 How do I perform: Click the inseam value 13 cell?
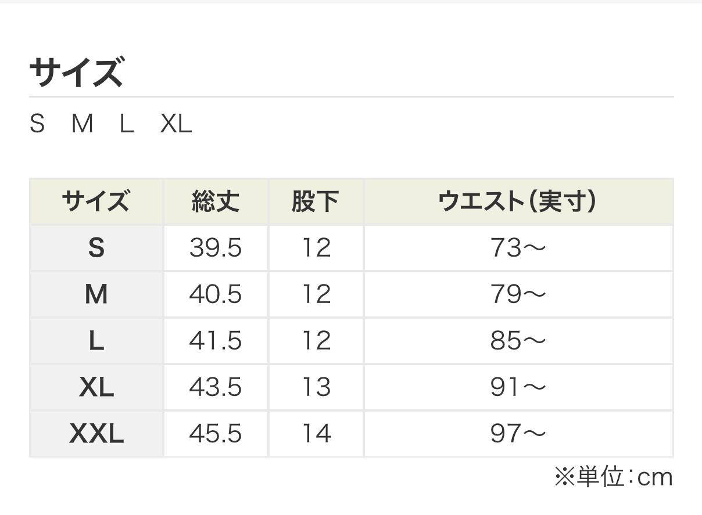click(316, 387)
